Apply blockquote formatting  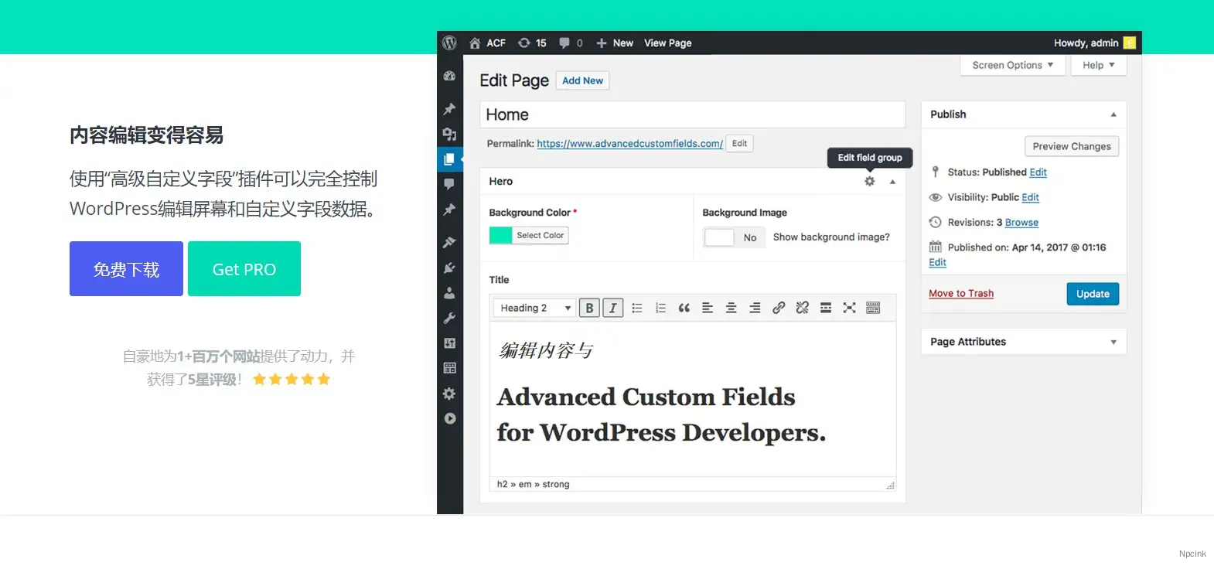684,308
